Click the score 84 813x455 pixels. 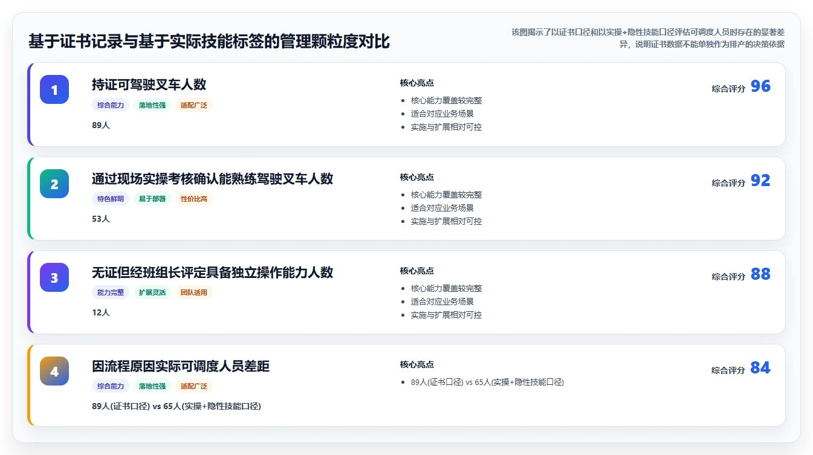[x=760, y=368]
